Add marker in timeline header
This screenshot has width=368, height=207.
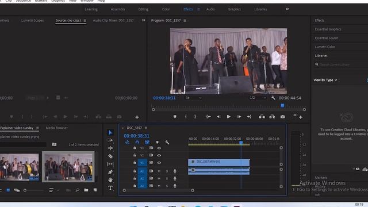click(157, 142)
